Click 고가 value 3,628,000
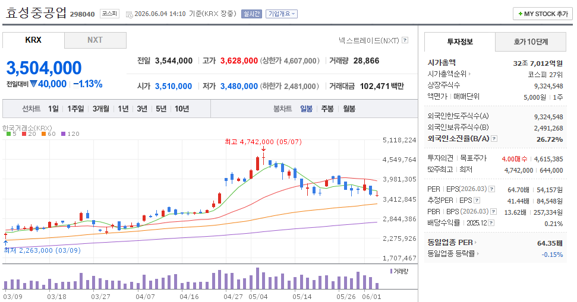Screen dimensions: 577x302 239,61
